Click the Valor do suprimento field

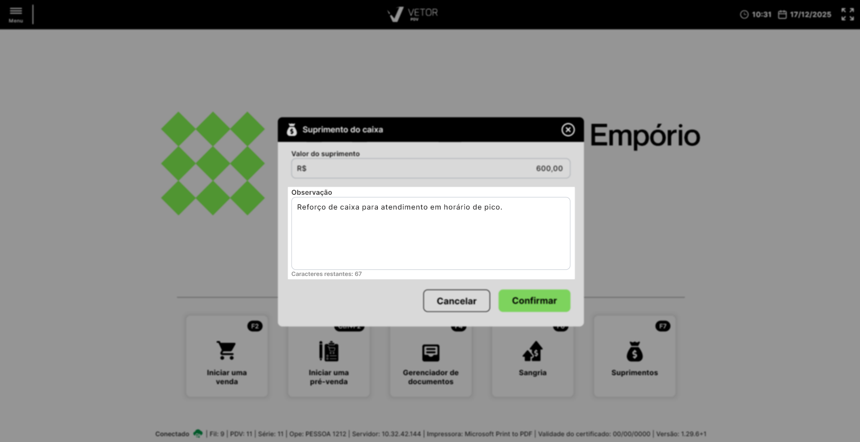430,168
